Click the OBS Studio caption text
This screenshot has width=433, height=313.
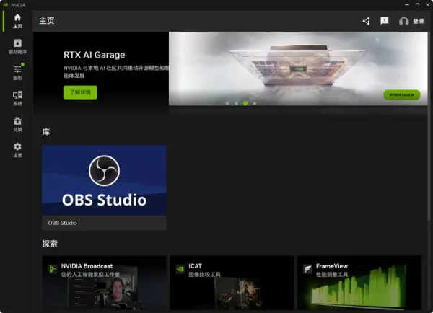[62, 223]
